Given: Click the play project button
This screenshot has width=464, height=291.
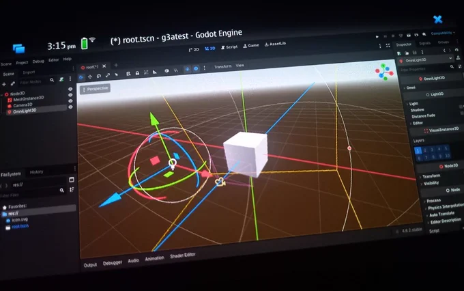Looking at the screenshot, I should (x=377, y=37).
